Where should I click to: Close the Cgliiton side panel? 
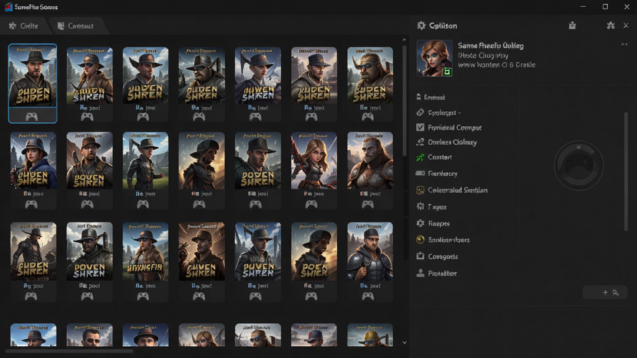tap(626, 25)
